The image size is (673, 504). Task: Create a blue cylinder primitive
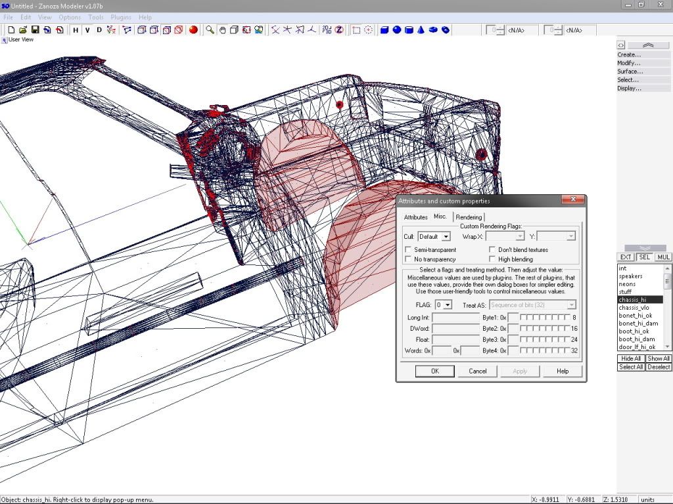pos(409,30)
